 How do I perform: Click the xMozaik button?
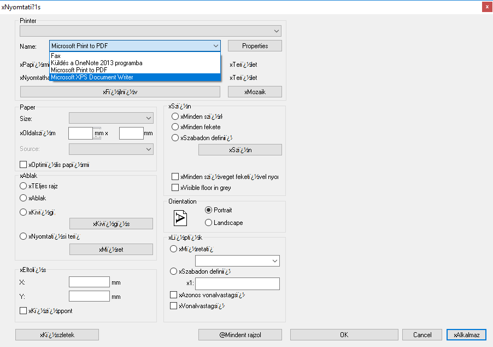255,92
